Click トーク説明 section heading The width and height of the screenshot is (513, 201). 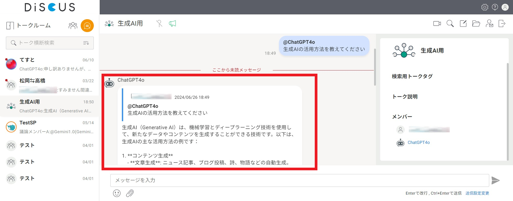tap(405, 97)
